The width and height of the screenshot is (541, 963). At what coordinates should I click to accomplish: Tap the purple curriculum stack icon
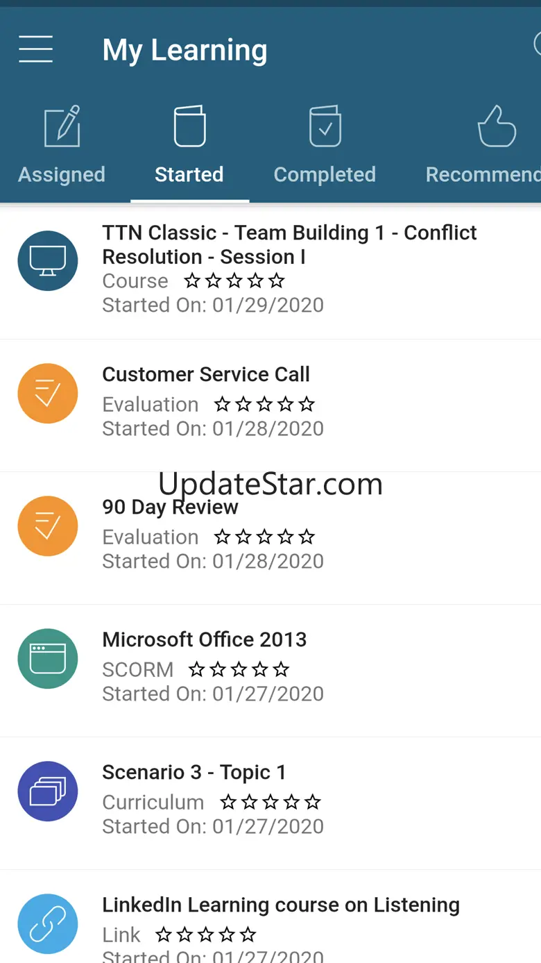48,792
